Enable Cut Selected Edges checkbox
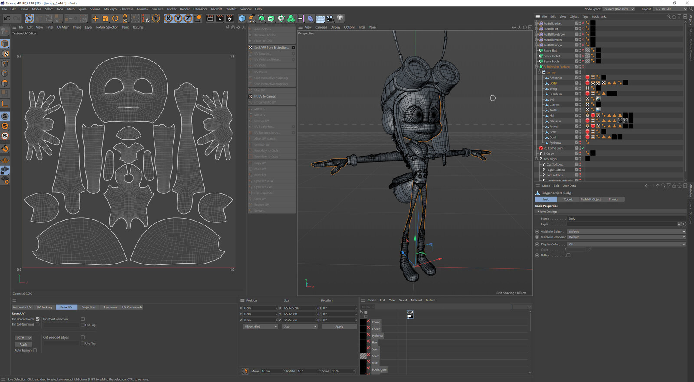 (x=82, y=337)
